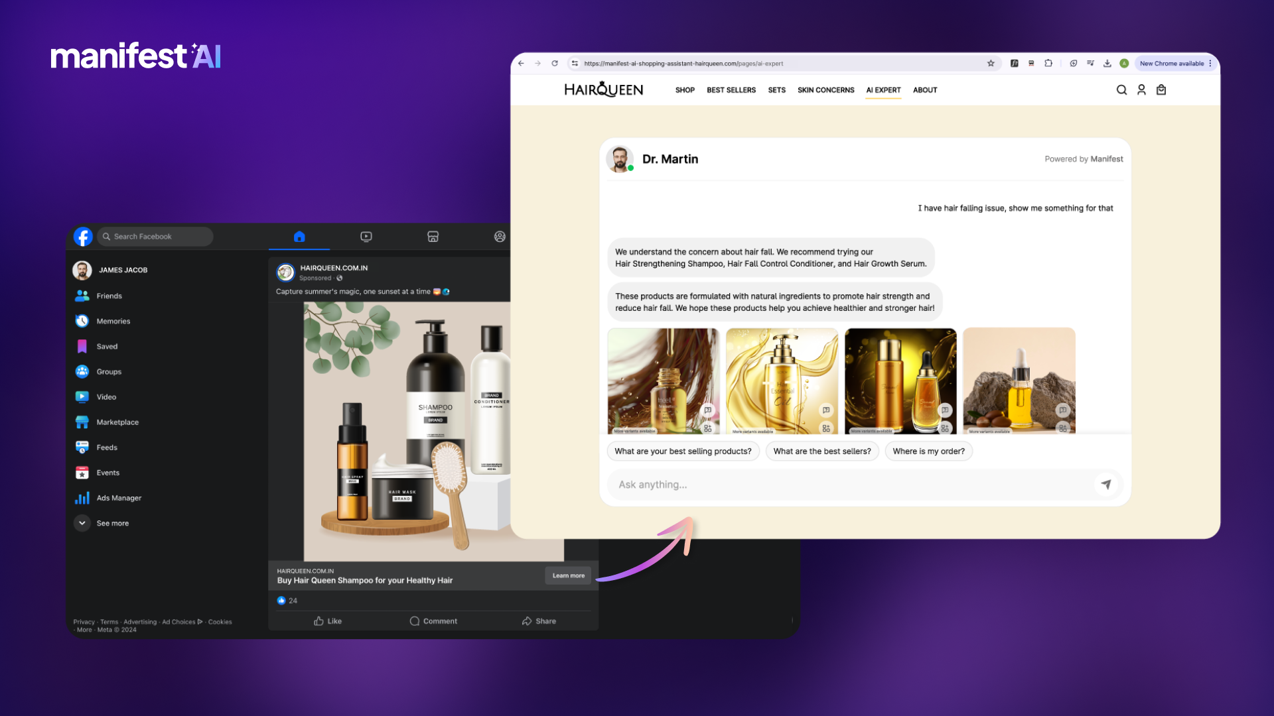Reload the page in Chrome
This screenshot has width=1274, height=716.
coord(555,64)
